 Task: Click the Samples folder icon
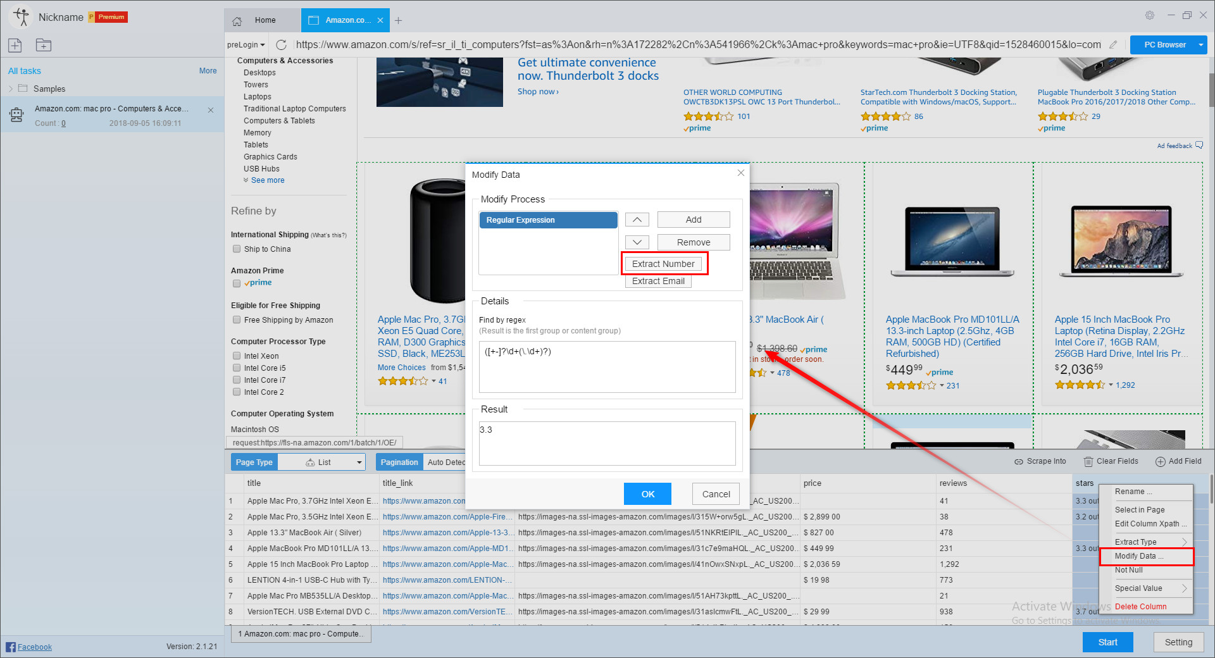(x=23, y=89)
